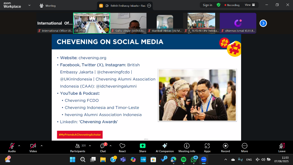
Task: Click the Recording indicator
Action: pyautogui.click(x=232, y=5)
